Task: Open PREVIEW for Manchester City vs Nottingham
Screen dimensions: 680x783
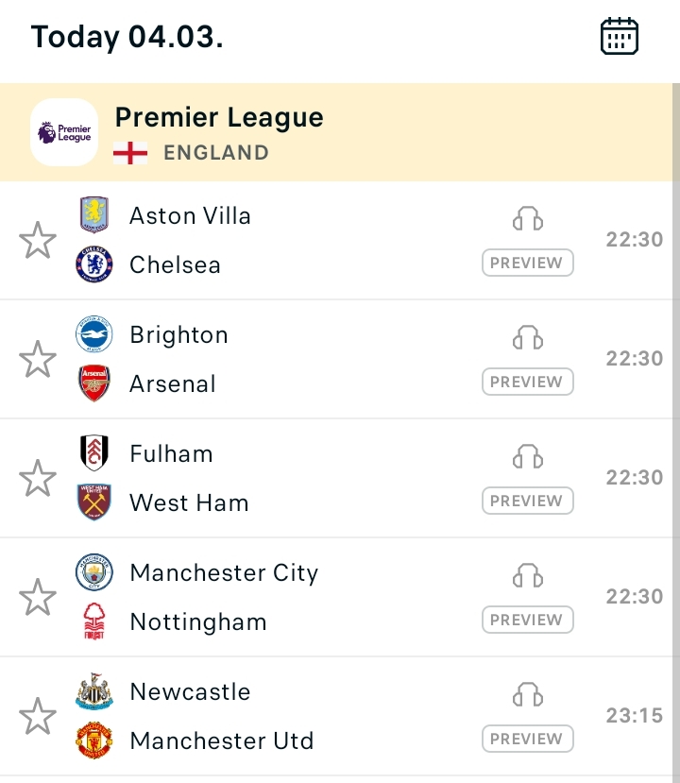Action: pyautogui.click(x=528, y=620)
